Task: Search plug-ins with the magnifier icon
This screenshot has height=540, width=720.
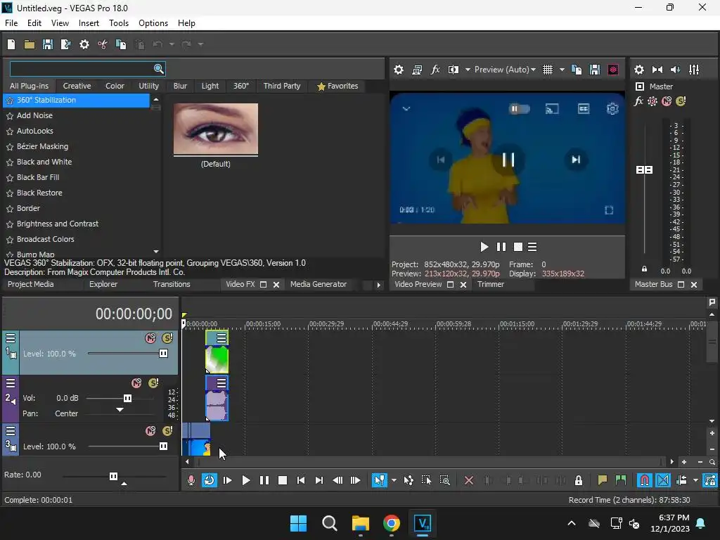Action: [158, 69]
